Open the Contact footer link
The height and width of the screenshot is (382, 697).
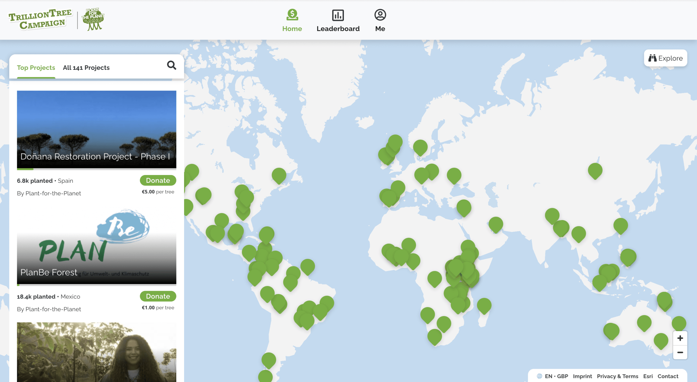pyautogui.click(x=668, y=376)
